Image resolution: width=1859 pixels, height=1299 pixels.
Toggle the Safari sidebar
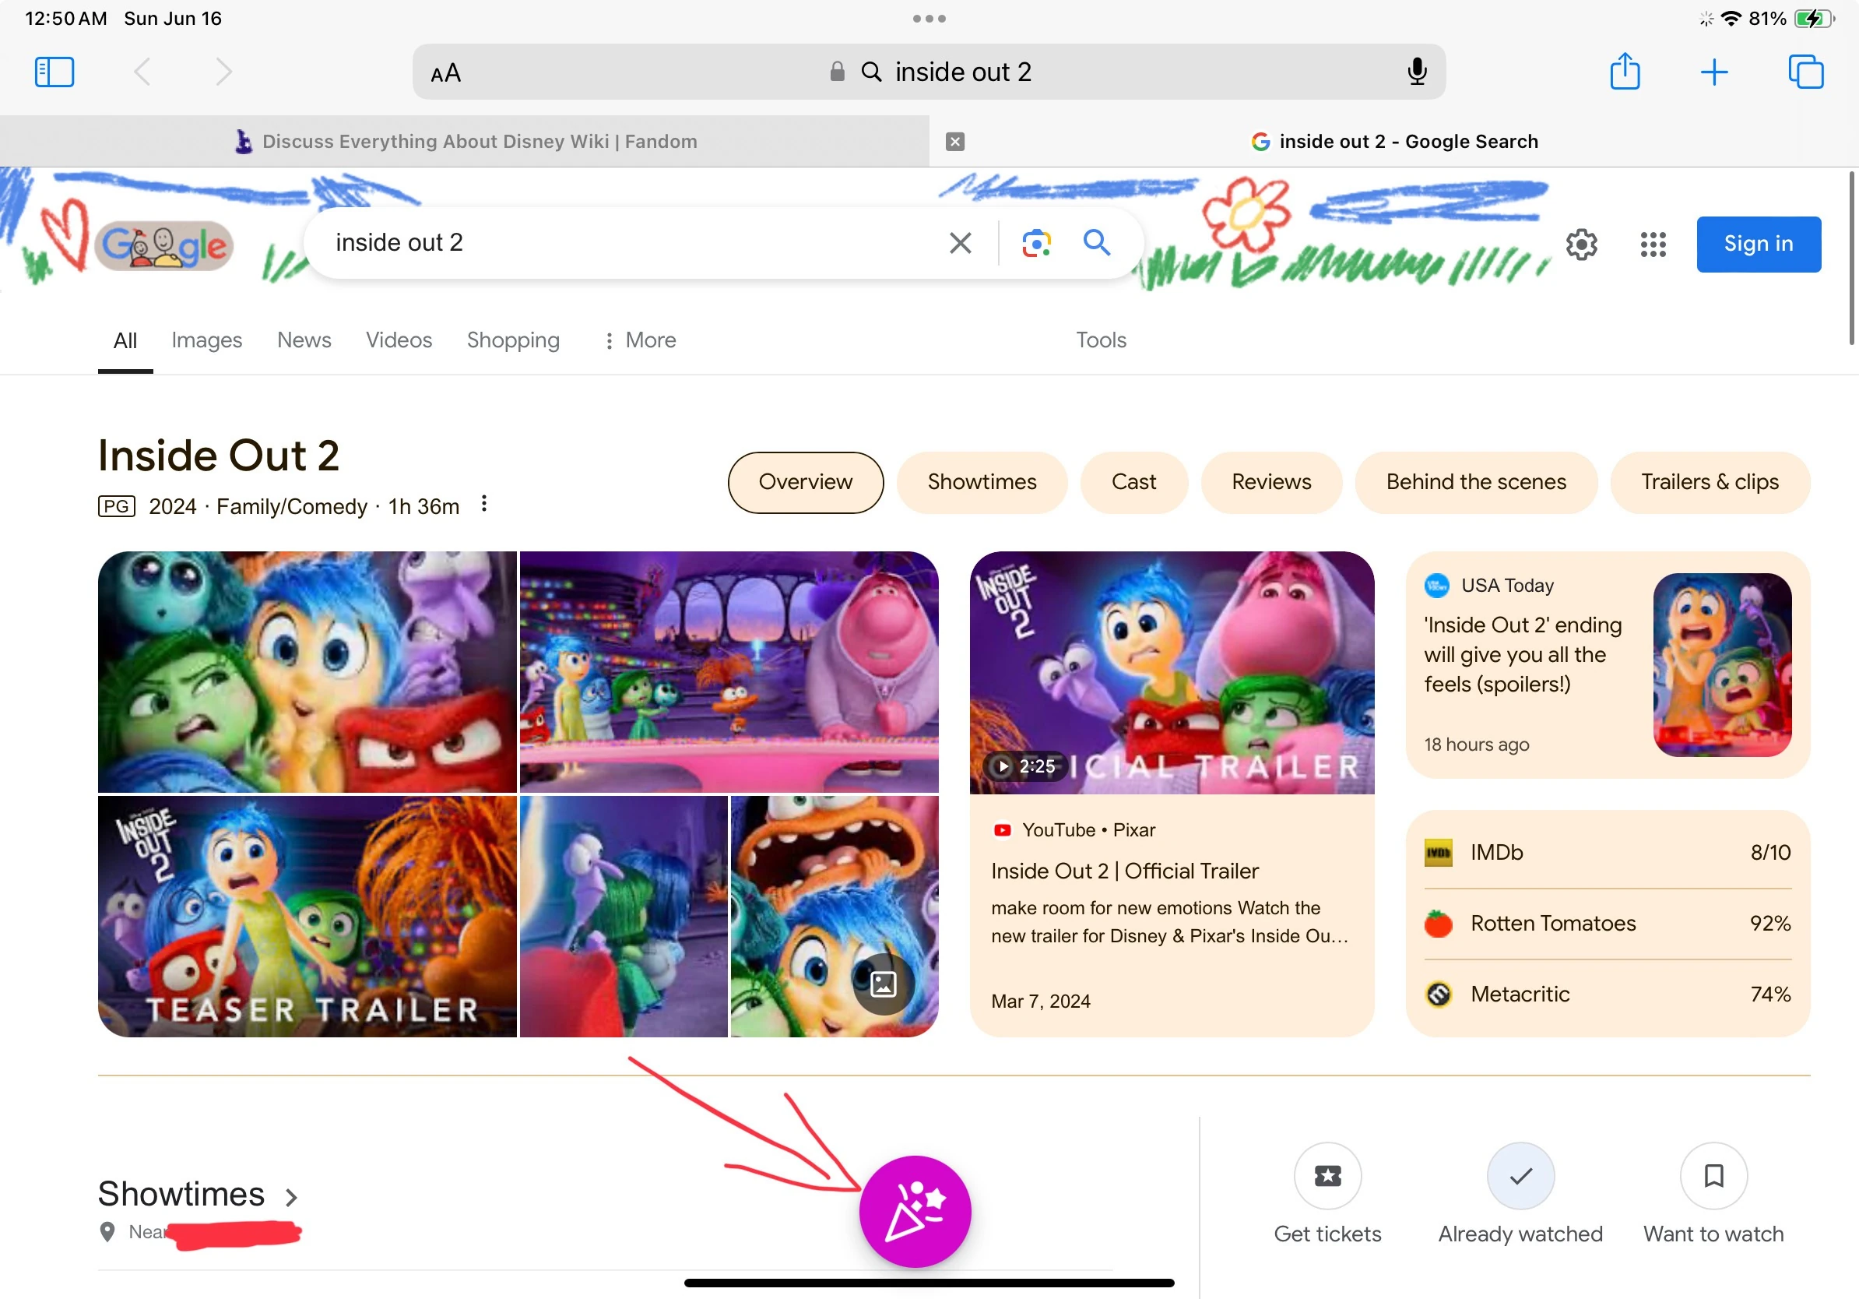pos(54,72)
